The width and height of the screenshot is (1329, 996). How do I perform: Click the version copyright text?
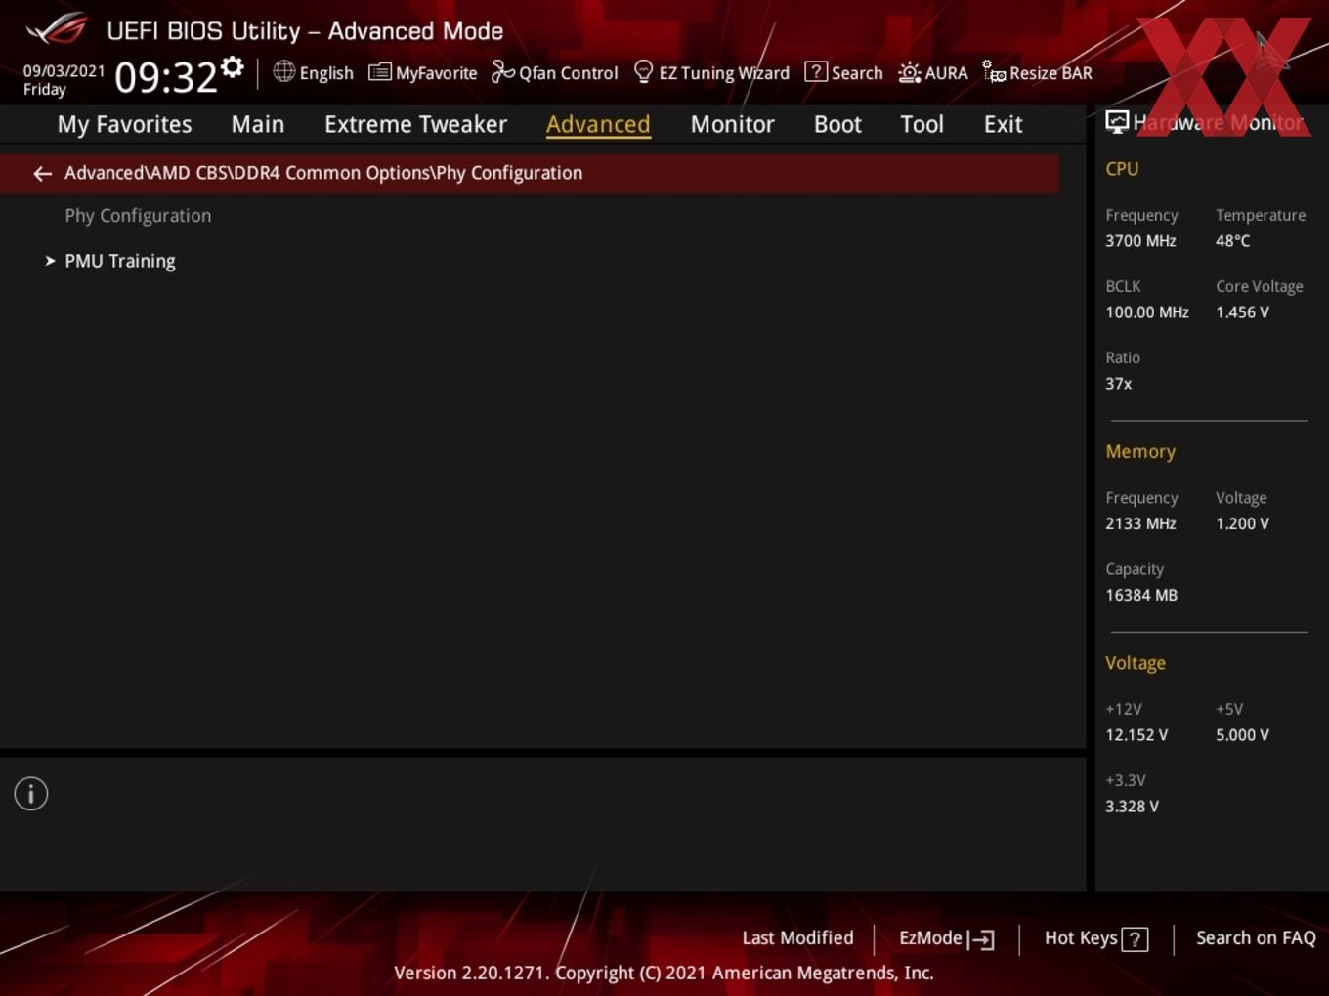pyautogui.click(x=664, y=973)
